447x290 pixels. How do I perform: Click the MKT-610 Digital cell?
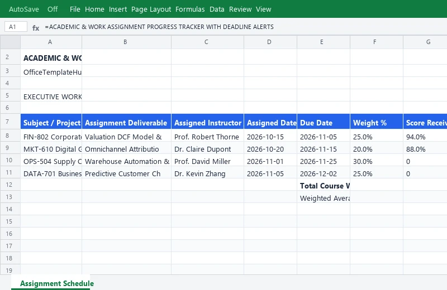pos(51,149)
